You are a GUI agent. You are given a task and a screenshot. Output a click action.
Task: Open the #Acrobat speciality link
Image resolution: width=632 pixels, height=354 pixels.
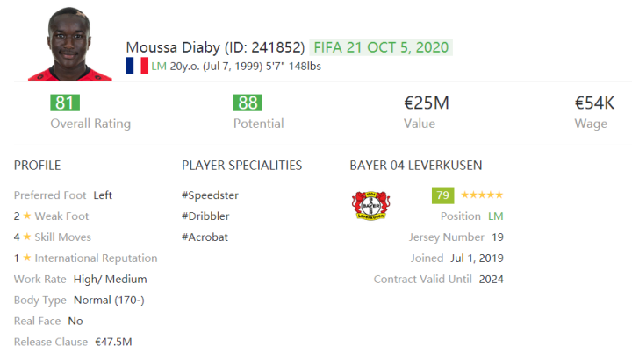[x=205, y=237]
